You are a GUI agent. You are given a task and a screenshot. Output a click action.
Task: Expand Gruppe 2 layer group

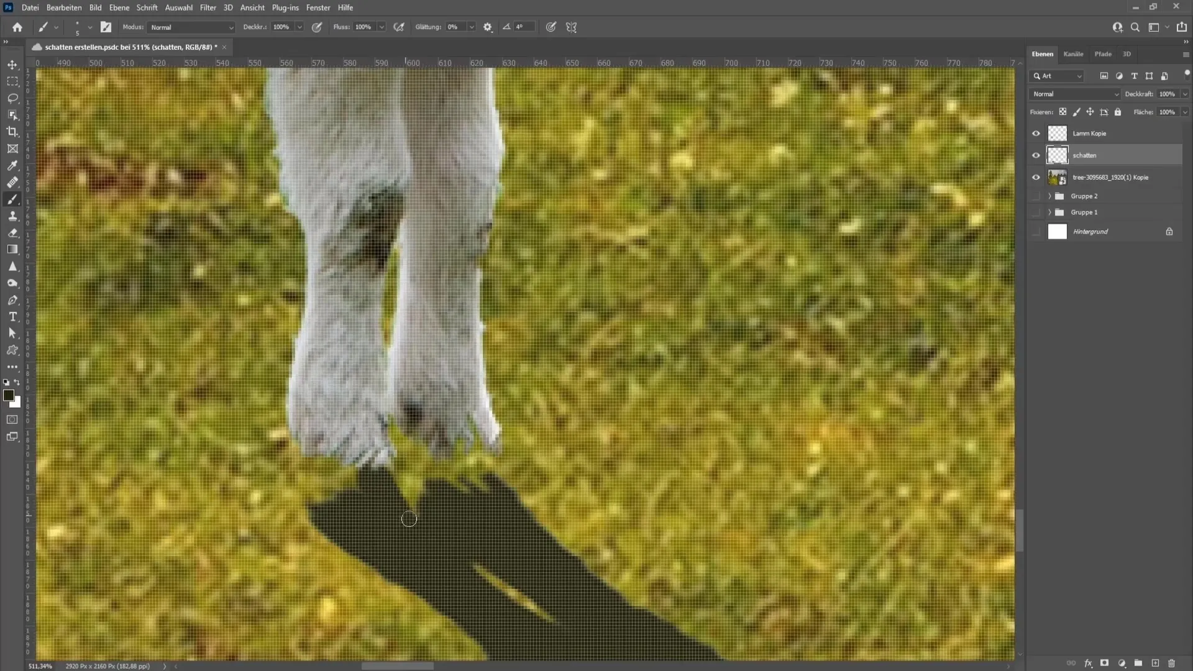click(x=1049, y=196)
